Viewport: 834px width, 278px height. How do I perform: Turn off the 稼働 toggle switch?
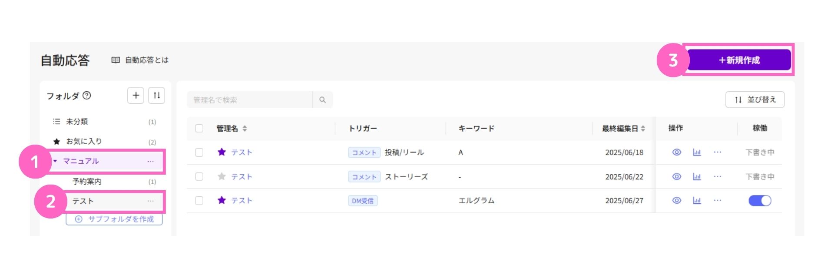pos(759,201)
